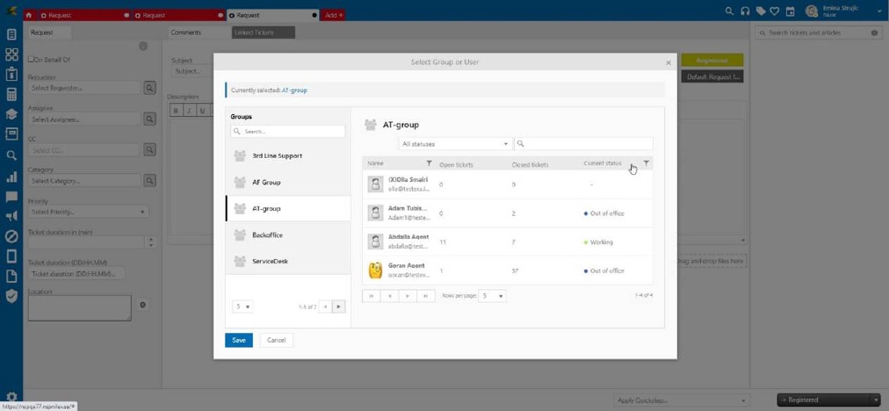
Task: Open the calendar icon in top bar
Action: click(x=790, y=11)
